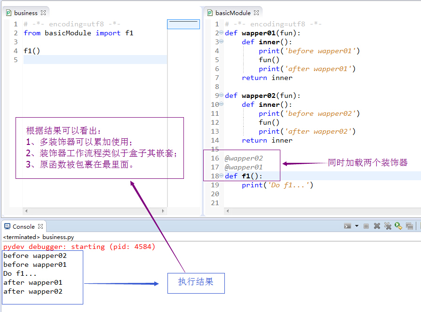Click 'wapper01' function name in definition
421x312 pixels.
[x=259, y=33]
